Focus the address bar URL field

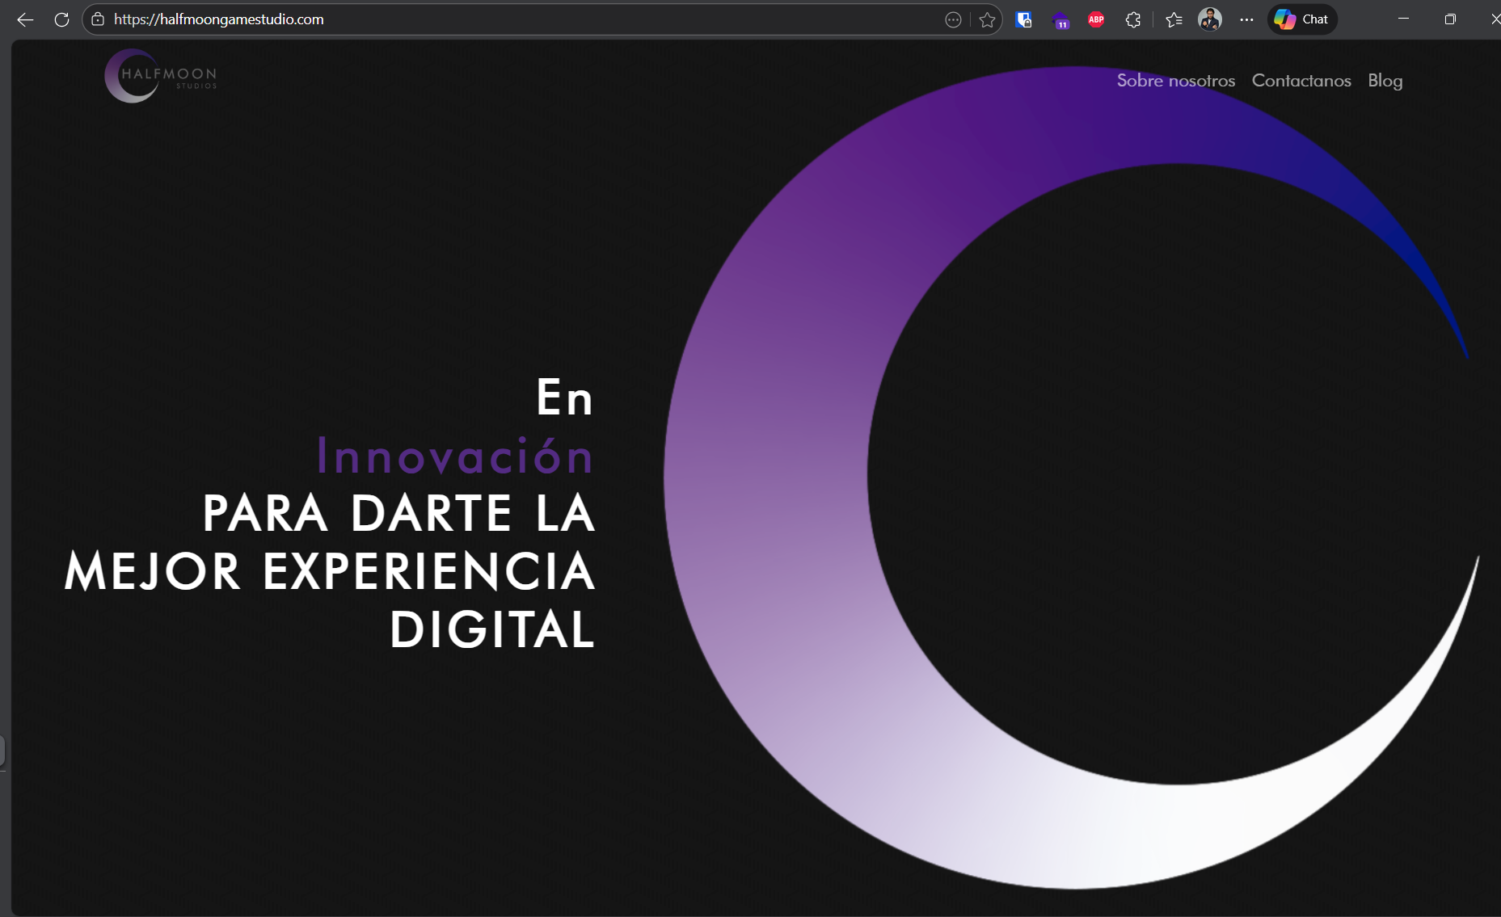[485, 19]
